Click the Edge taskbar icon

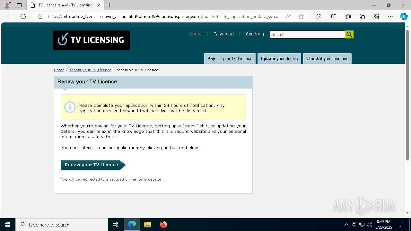(x=132, y=225)
